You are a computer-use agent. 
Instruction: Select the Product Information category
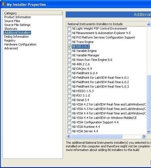(18, 17)
